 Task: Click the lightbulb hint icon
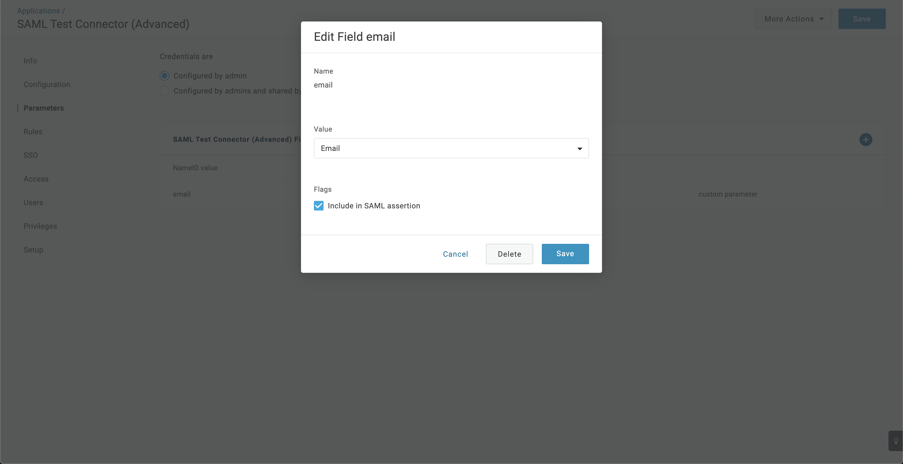point(896,441)
